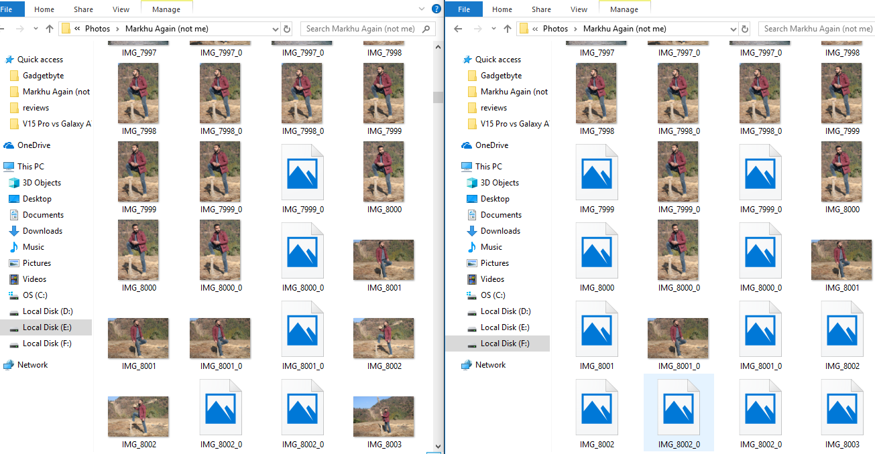Image resolution: width=875 pixels, height=454 pixels.
Task: Open Manage tab in right window
Action: [x=624, y=9]
